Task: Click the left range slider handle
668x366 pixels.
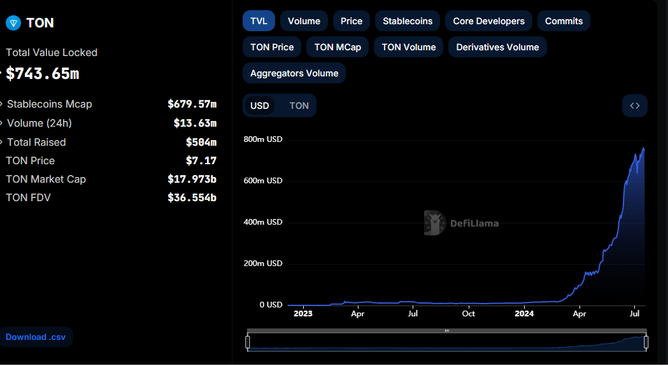Action: pyautogui.click(x=248, y=342)
